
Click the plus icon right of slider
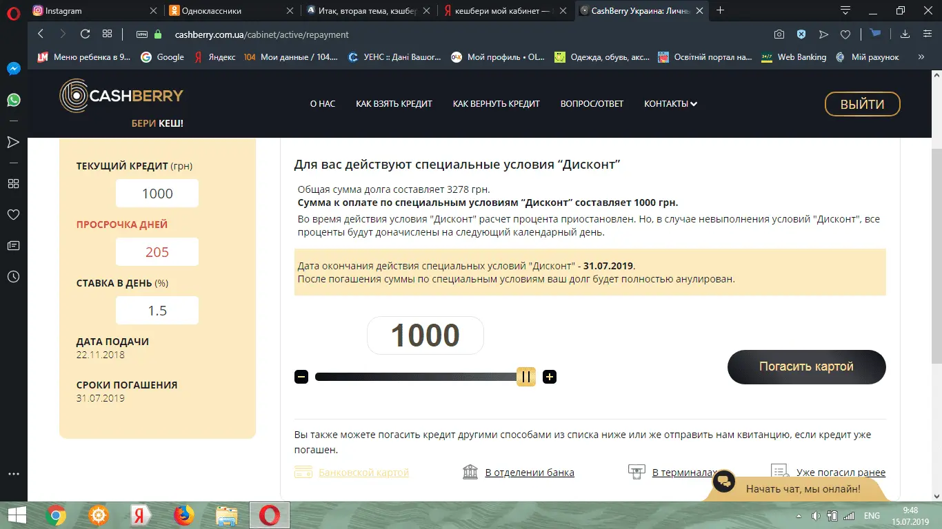550,377
